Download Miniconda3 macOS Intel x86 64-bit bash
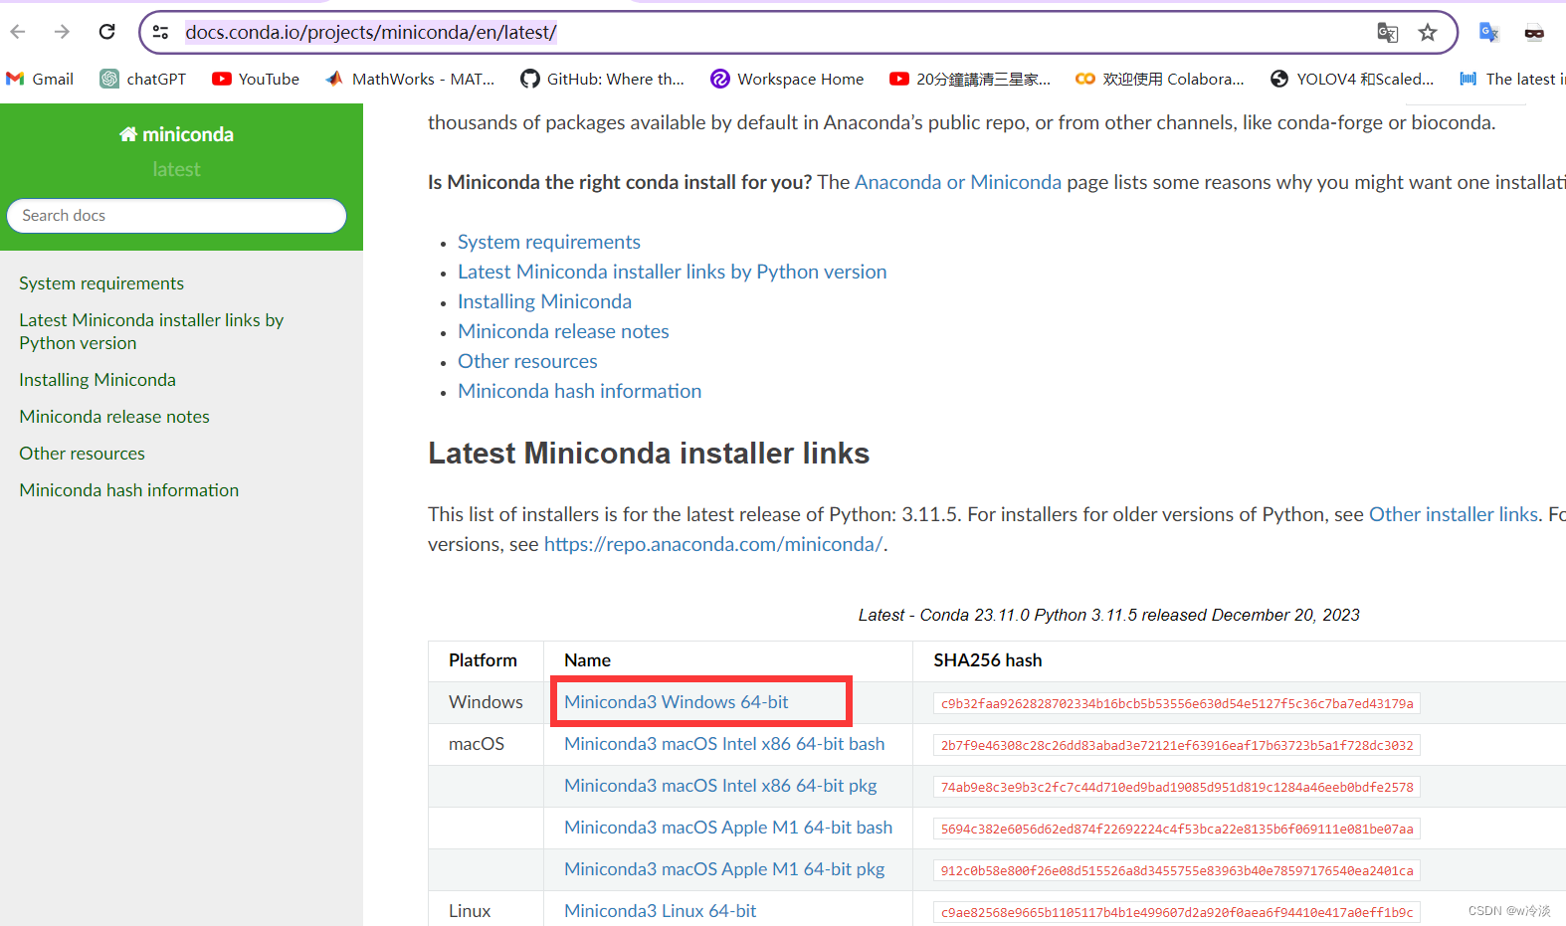This screenshot has width=1566, height=926. click(724, 744)
